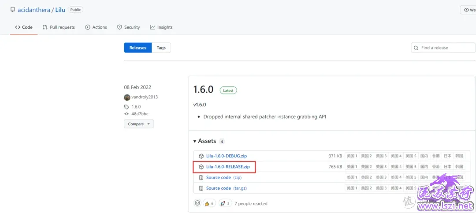Choose 美国 2 mirror for Source code (zip)
476x213 pixels.
(366, 177)
